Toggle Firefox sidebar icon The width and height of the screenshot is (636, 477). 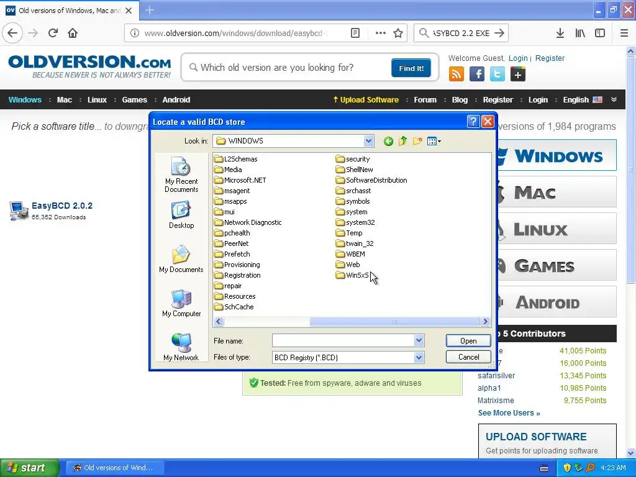(600, 34)
